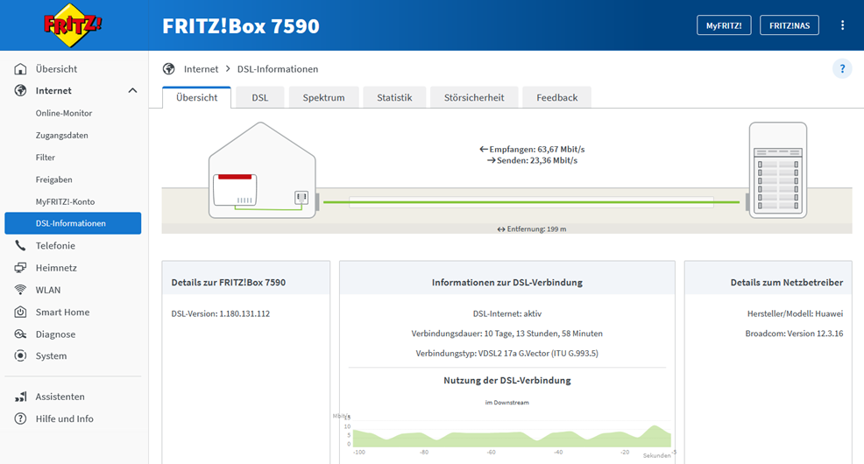The image size is (864, 464).
Task: Click 'DSL-Version: 1.180.131.112' text
Action: pos(221,313)
